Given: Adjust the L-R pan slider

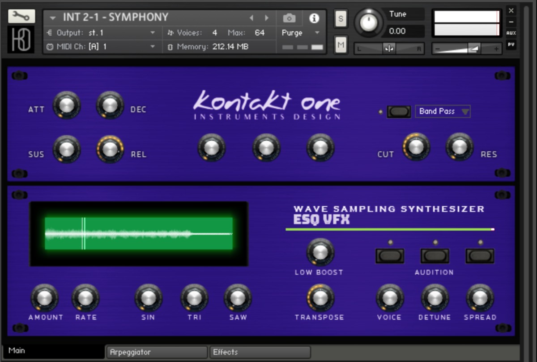Looking at the screenshot, I should point(389,49).
